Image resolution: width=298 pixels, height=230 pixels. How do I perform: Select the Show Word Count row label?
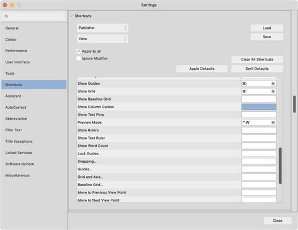click(93, 146)
